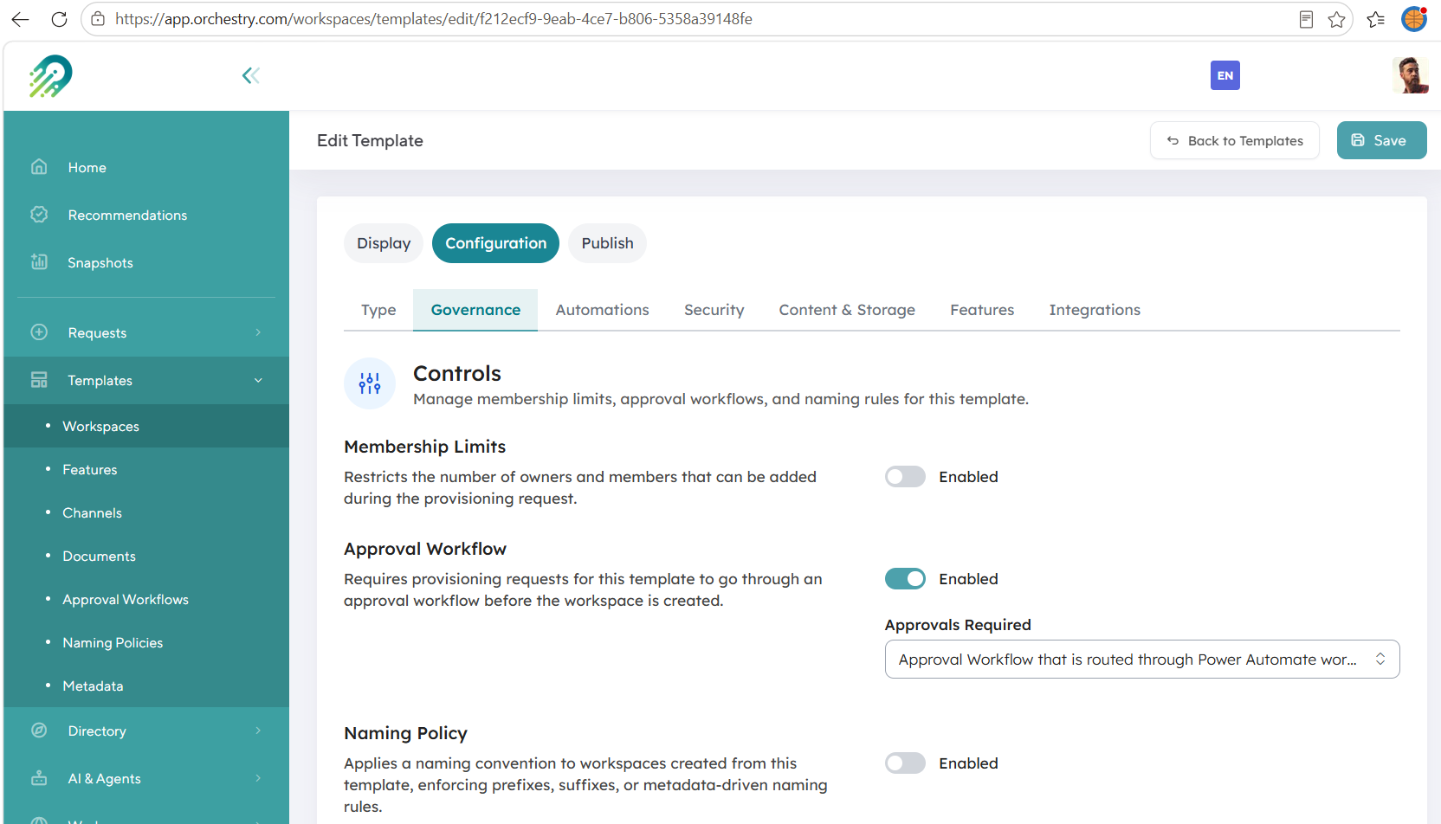Click the Controls sliders icon

[370, 383]
